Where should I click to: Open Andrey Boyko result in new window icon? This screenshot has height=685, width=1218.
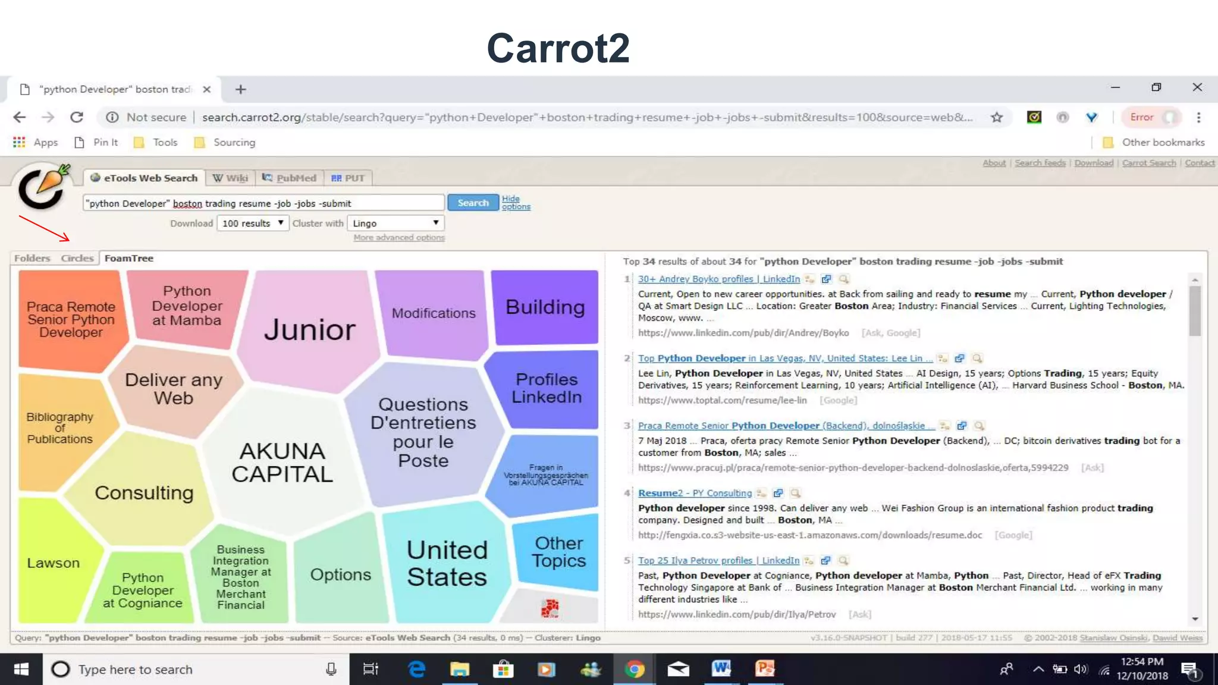pos(826,279)
